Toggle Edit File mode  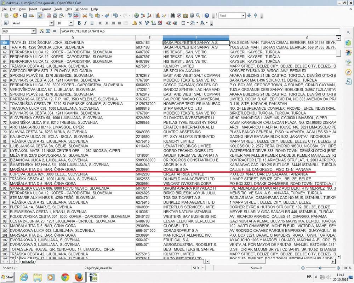pyautogui.click(x=40, y=16)
